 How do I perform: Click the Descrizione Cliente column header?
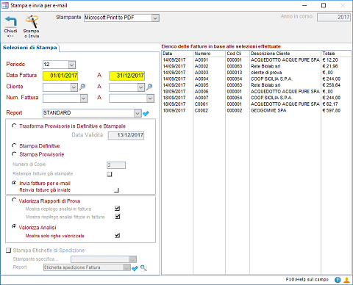click(x=285, y=54)
